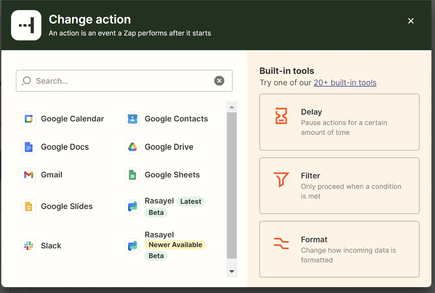Click the Google Slides app icon
Screen dimensions: 435x293
coord(29,206)
